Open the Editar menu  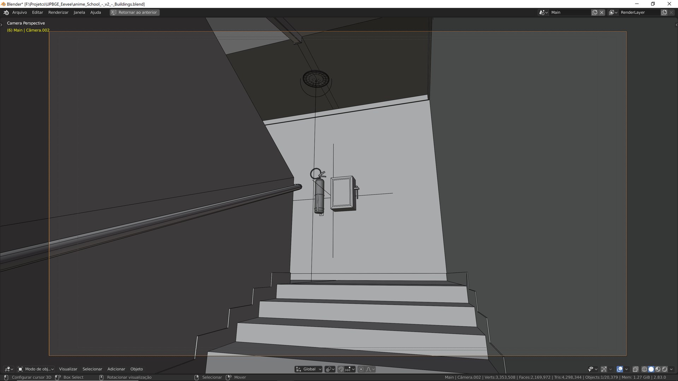tap(37, 12)
